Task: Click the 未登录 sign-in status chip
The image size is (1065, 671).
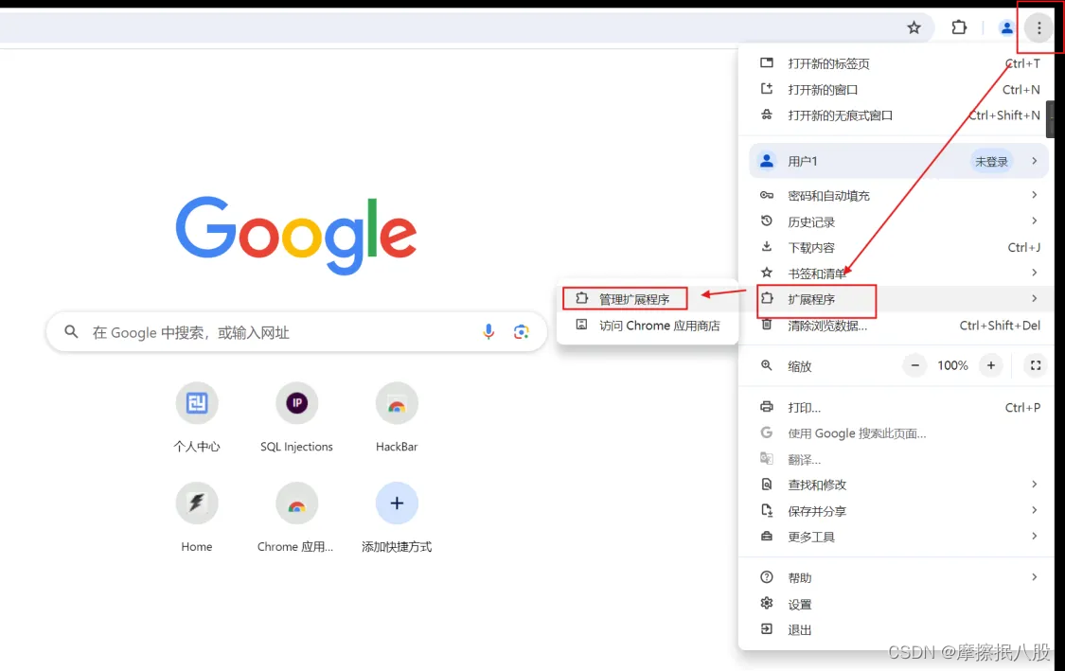Action: [991, 161]
